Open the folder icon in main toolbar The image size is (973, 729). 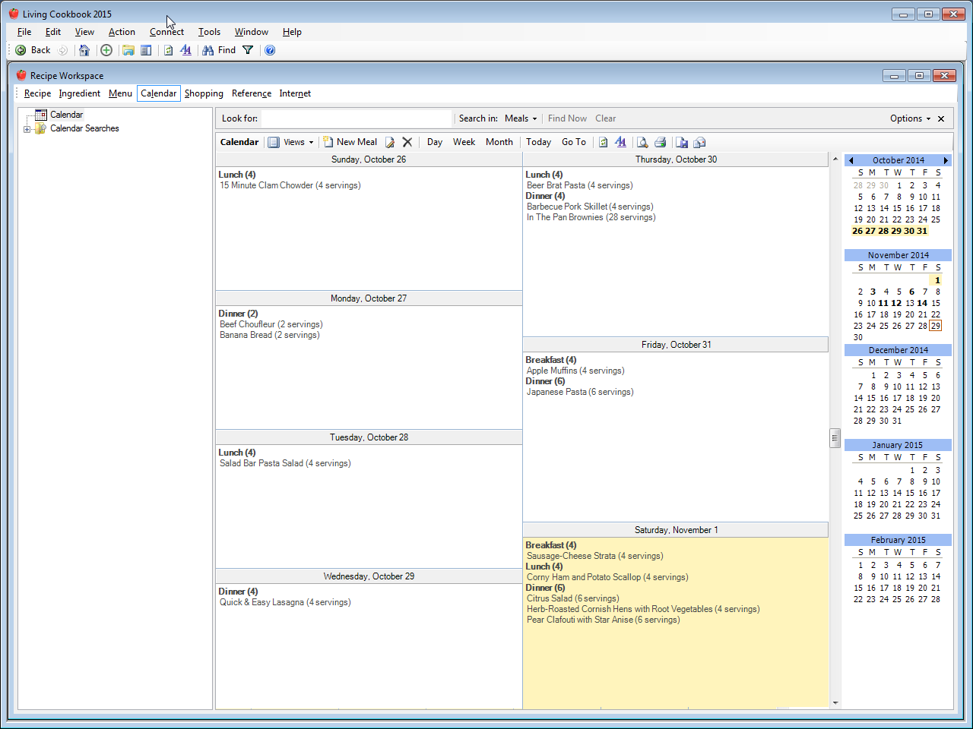coord(128,50)
